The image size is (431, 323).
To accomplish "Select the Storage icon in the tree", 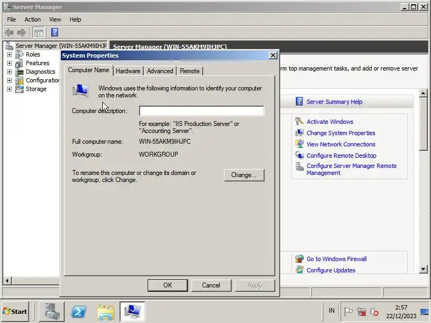I will click(19, 89).
